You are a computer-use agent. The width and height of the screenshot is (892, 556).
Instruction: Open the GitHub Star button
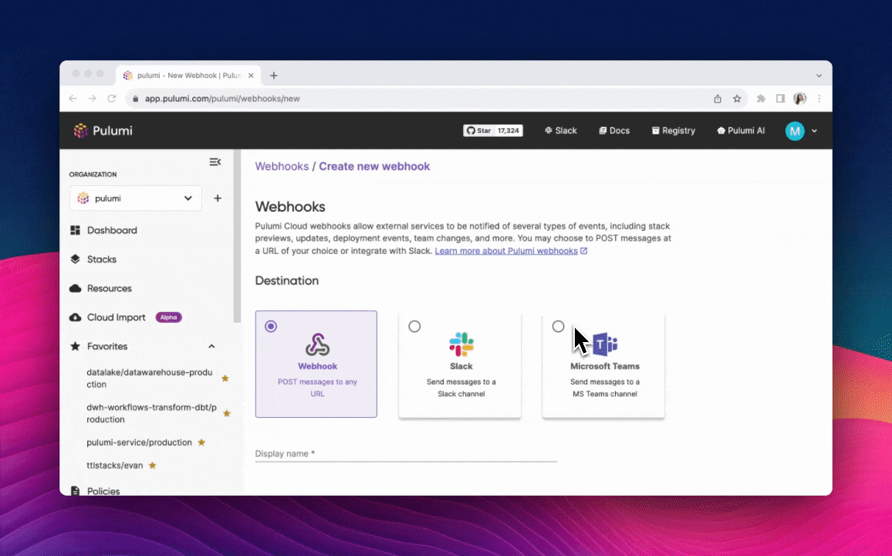pyautogui.click(x=478, y=131)
